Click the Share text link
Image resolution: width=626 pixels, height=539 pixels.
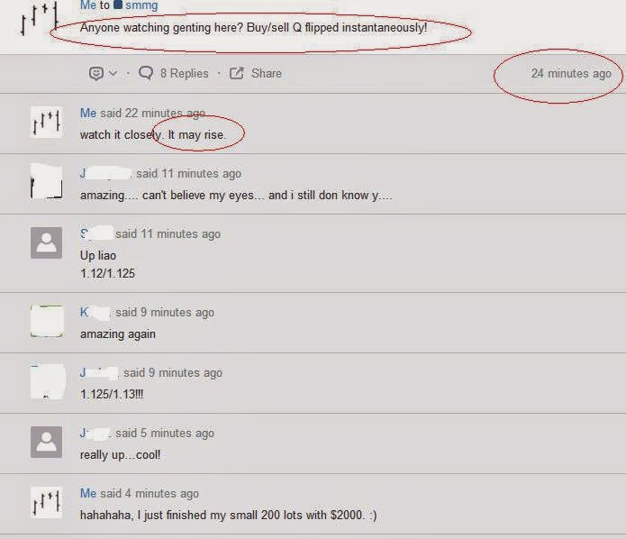[267, 74]
